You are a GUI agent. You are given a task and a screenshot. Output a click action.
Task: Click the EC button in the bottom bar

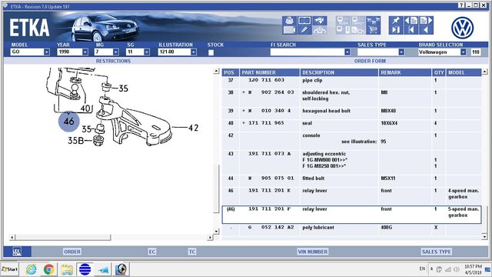tap(152, 252)
